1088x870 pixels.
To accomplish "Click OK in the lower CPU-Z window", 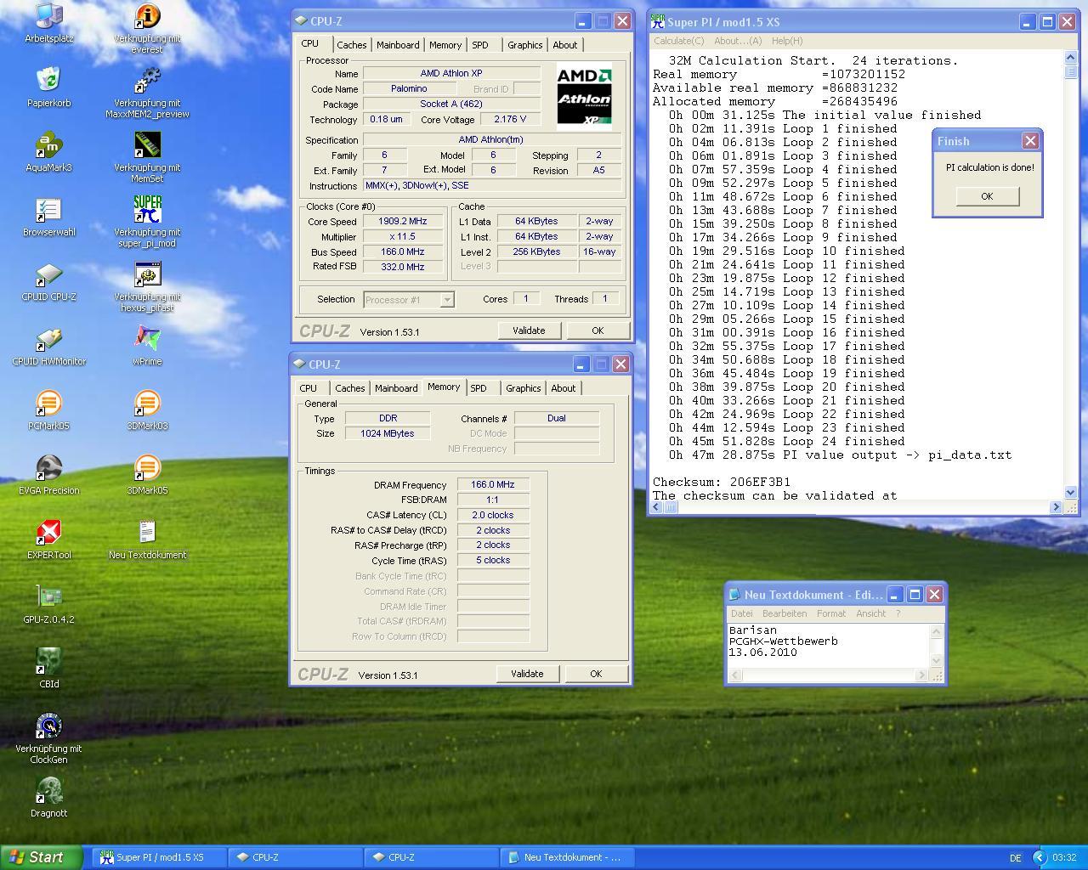I will (596, 674).
